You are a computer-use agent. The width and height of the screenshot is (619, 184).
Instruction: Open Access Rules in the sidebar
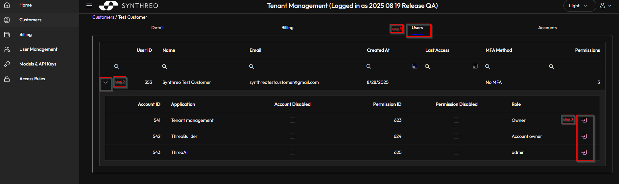click(x=32, y=79)
